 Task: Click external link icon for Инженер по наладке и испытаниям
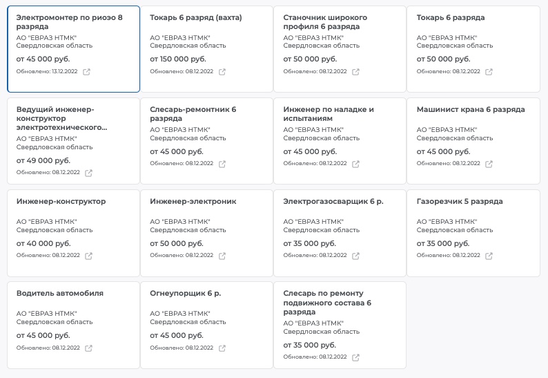coord(355,164)
